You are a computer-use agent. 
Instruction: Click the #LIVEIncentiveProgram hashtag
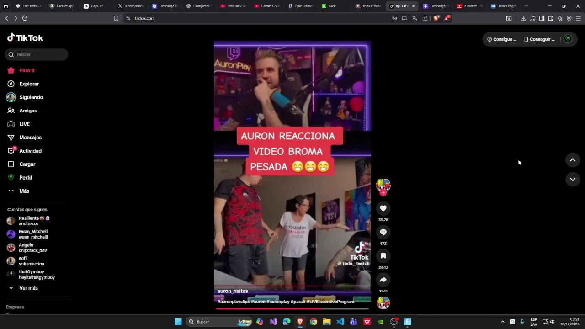[x=330, y=302]
